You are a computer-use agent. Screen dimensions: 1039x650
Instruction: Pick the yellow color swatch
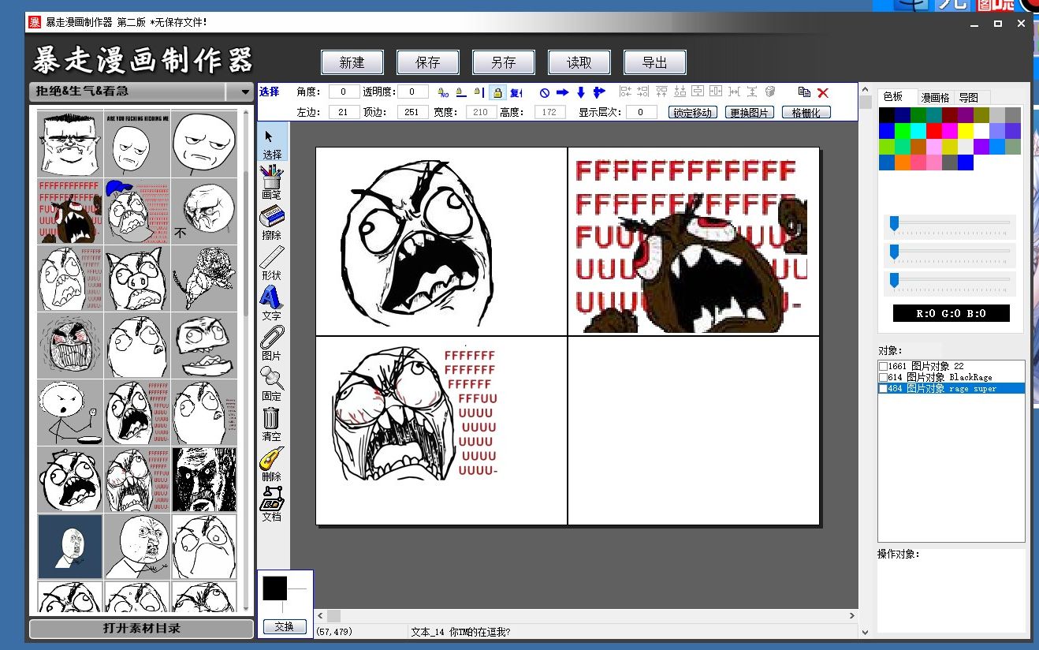[966, 131]
